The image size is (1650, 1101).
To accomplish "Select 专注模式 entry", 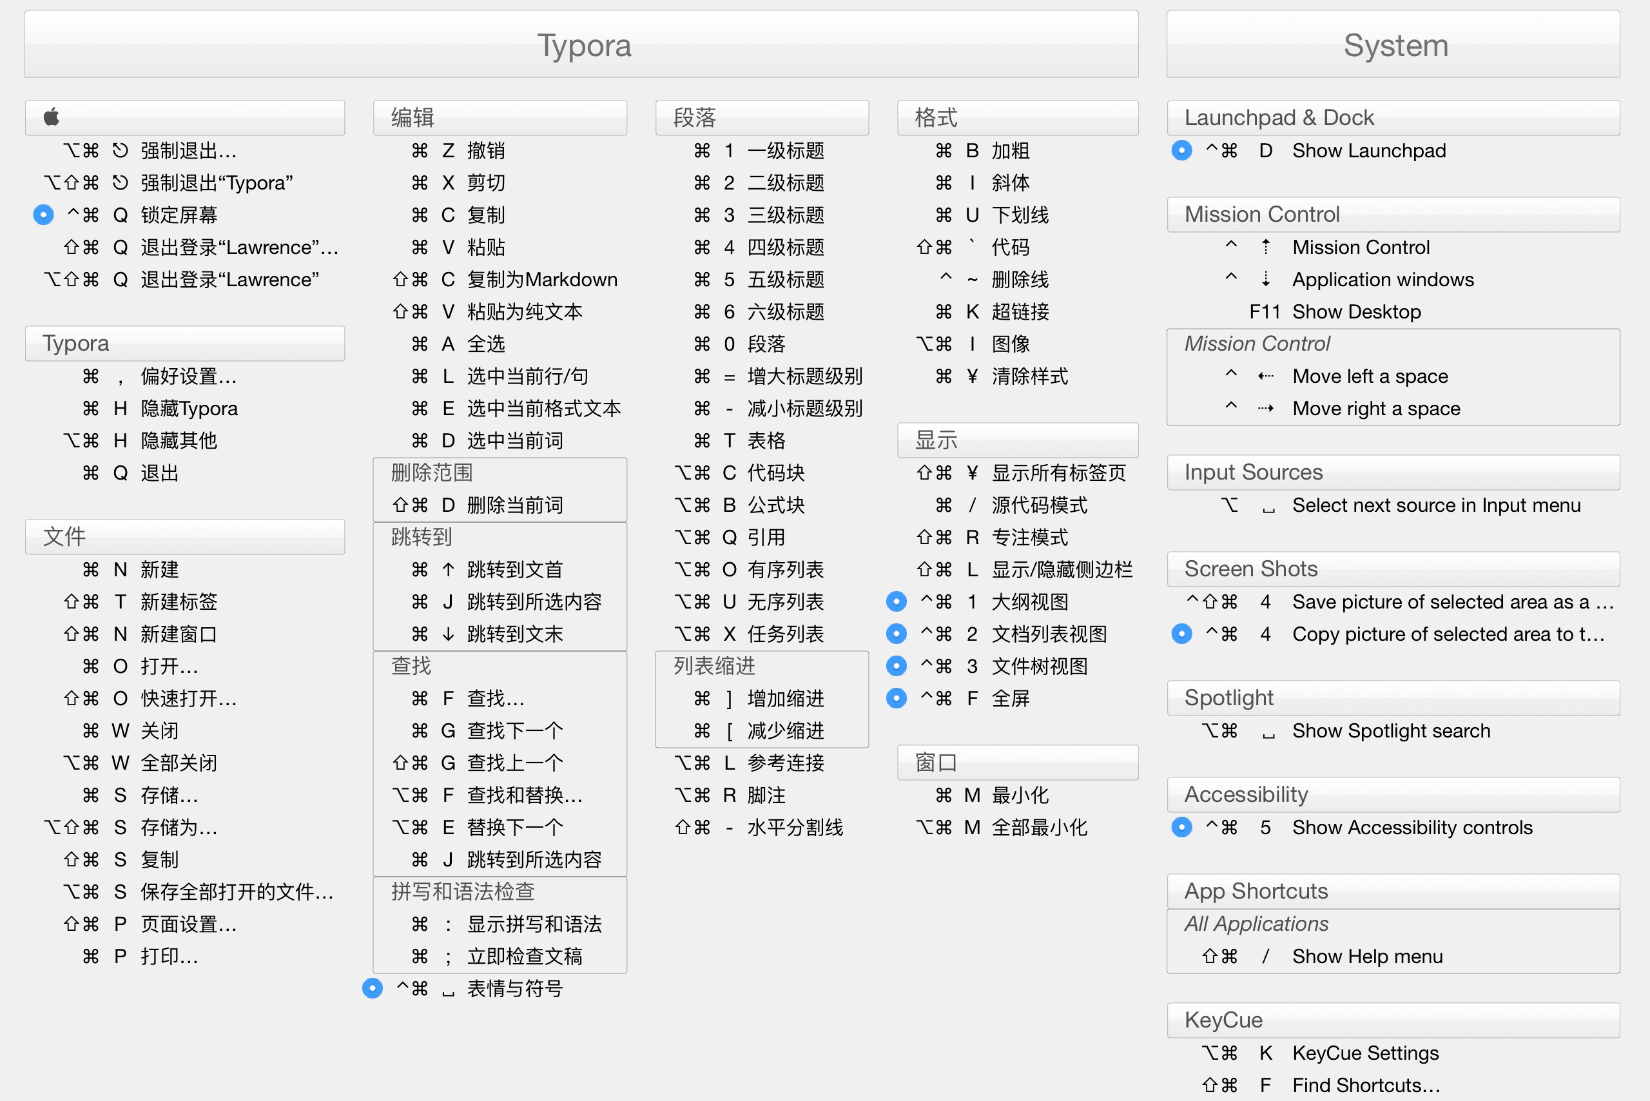I will 992,537.
